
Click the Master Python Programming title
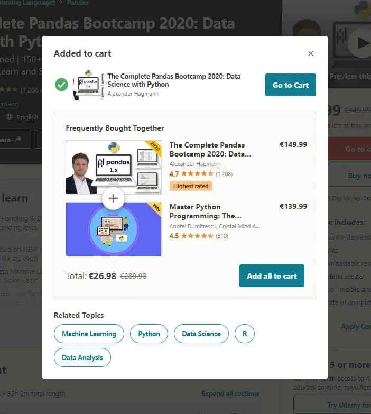tap(205, 211)
